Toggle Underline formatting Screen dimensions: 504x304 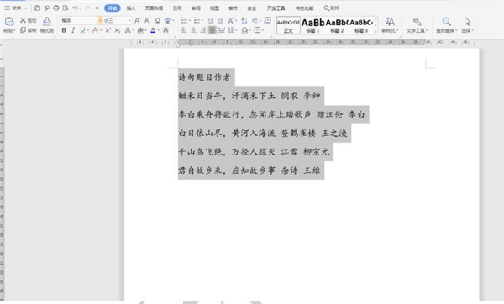pos(82,30)
